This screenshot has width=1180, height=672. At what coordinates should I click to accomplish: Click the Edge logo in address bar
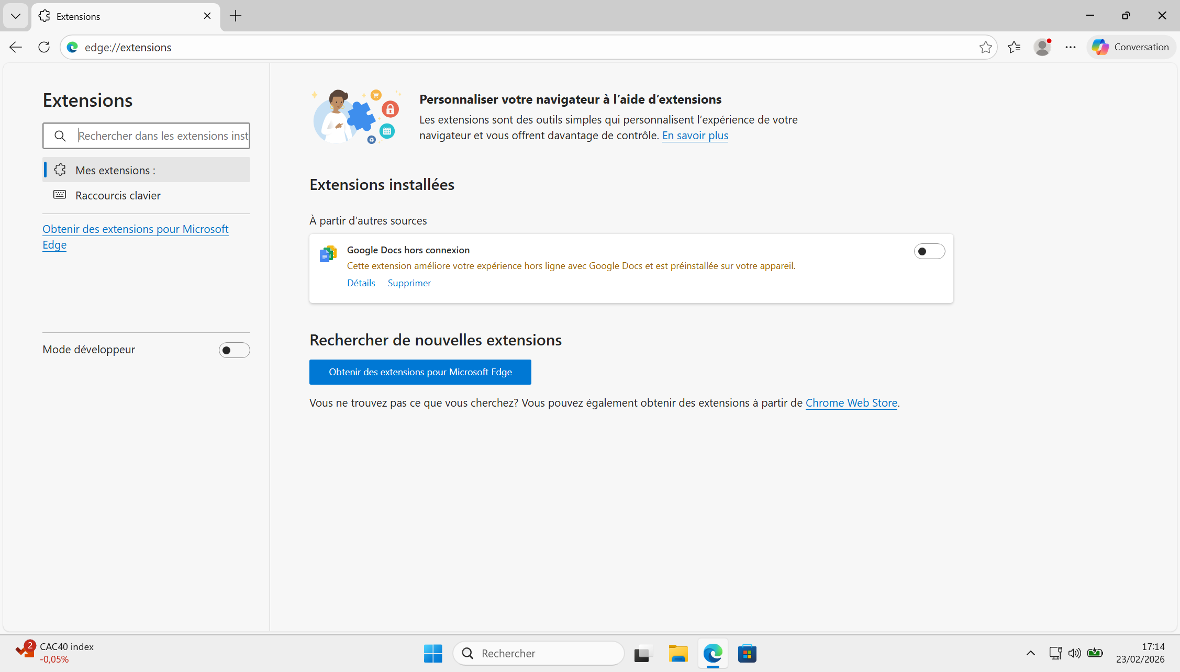coord(72,47)
